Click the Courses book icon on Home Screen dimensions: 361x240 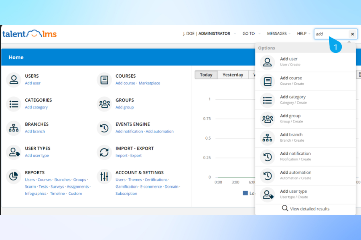click(104, 80)
